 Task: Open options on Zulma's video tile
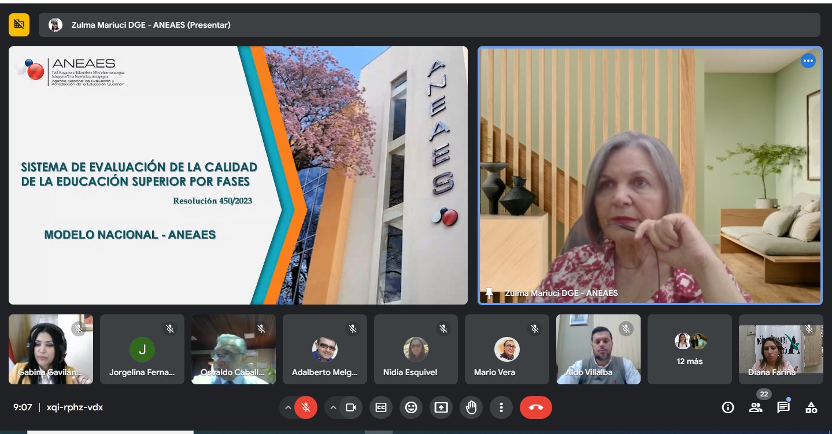(x=808, y=61)
